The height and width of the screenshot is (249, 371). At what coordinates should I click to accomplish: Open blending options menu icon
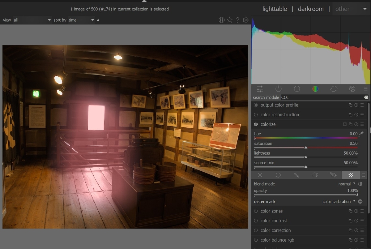pyautogui.click(x=364, y=175)
